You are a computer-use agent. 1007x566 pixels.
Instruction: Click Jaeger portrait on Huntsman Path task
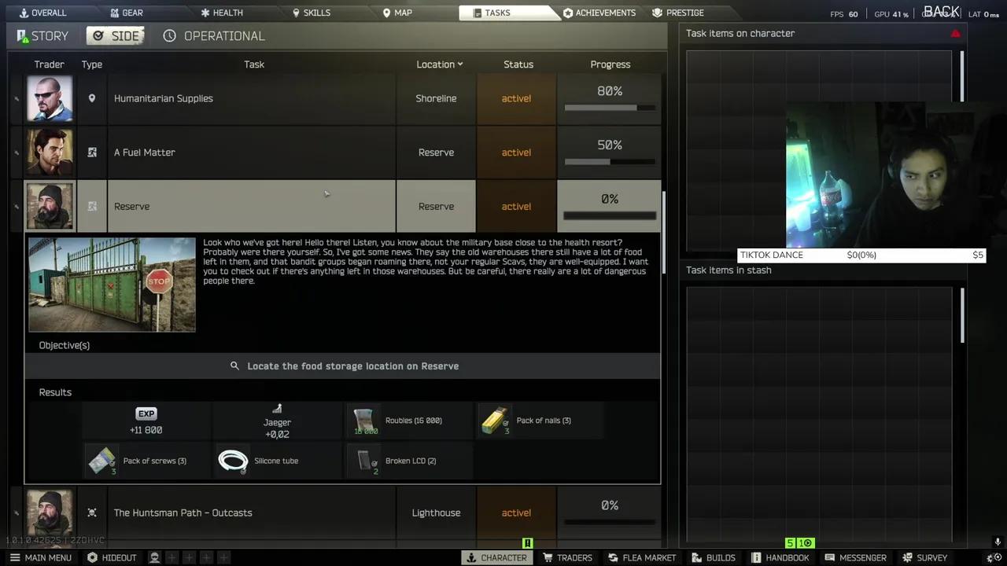tap(50, 513)
